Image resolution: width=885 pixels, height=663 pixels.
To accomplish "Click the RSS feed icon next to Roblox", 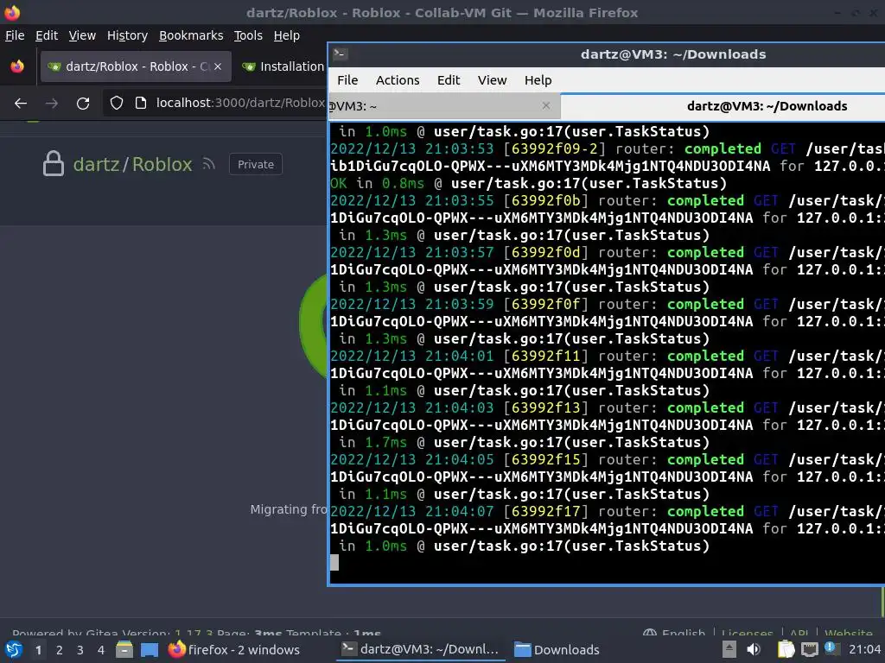I will [x=209, y=164].
